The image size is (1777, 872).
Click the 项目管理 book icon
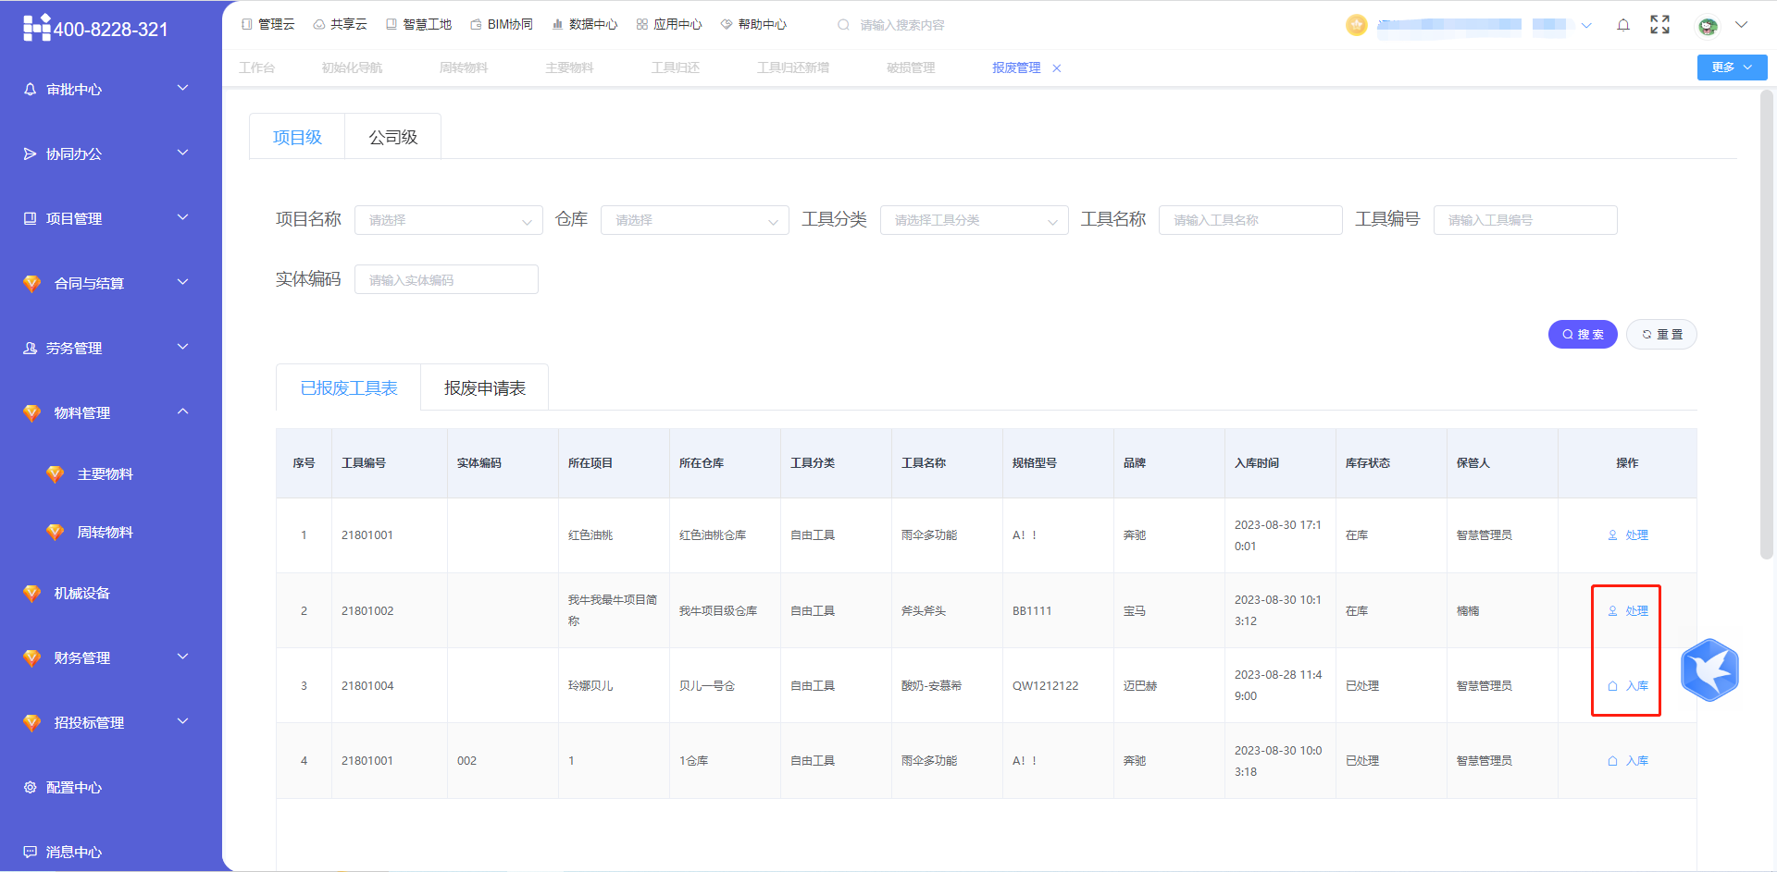click(x=30, y=219)
